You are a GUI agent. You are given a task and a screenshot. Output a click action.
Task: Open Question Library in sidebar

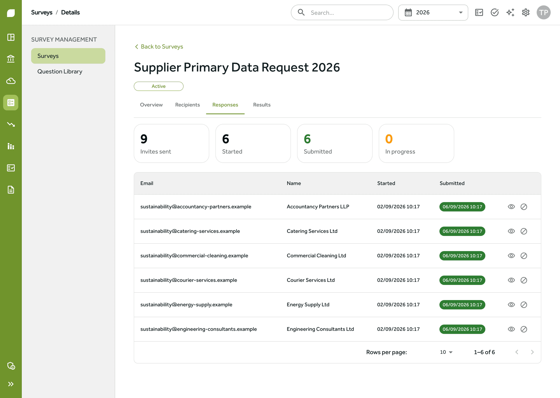pyautogui.click(x=60, y=71)
